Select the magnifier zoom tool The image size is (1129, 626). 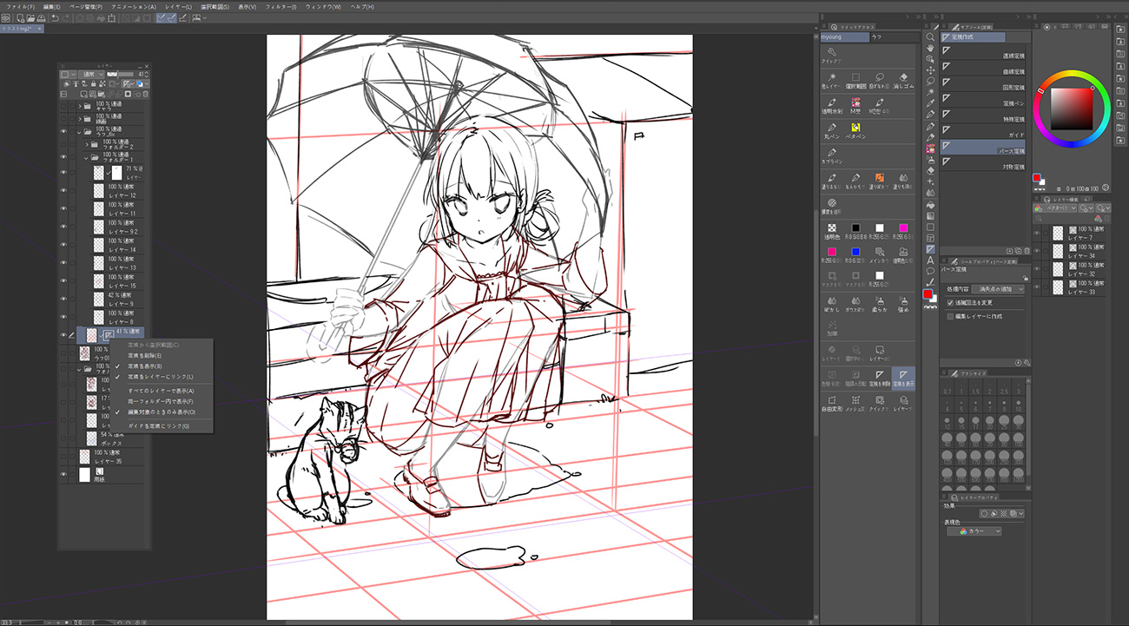point(930,37)
